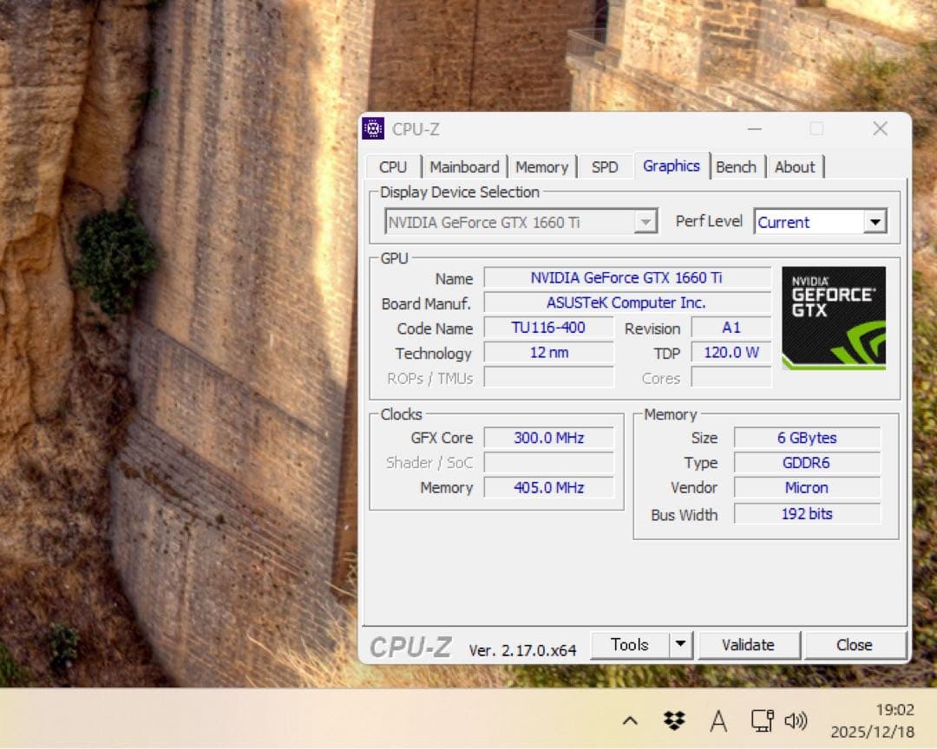Image resolution: width=937 pixels, height=749 pixels.
Task: Click the cast/display icon in system tray
Action: click(x=761, y=720)
